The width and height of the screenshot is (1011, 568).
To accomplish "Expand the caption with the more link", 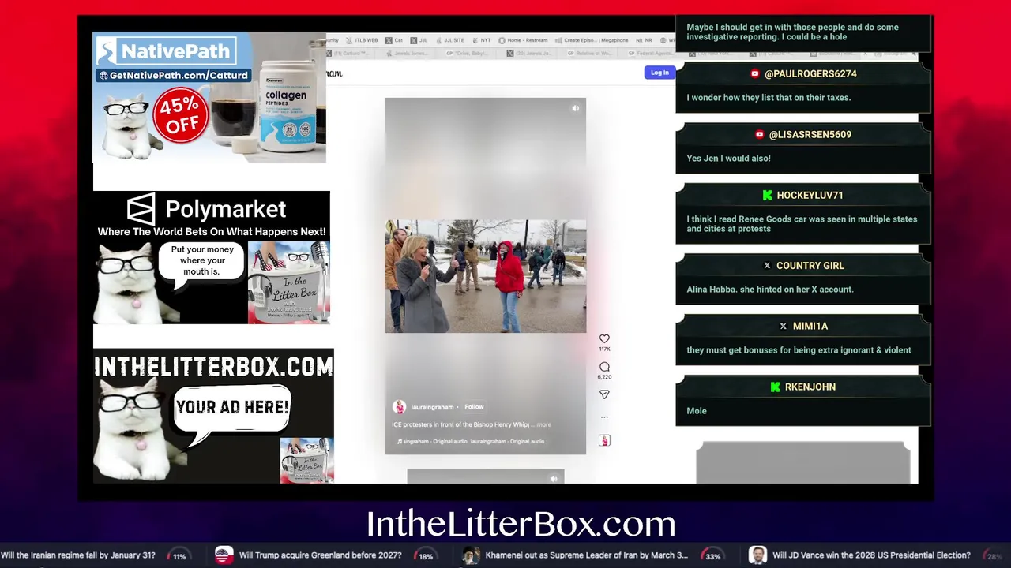I will (544, 424).
